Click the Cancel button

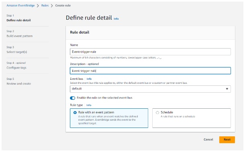(208, 140)
